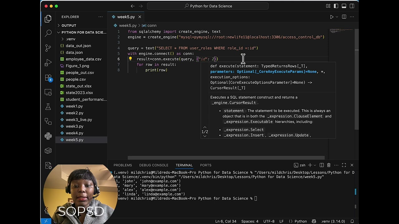Open the Run and Debug view
This screenshot has height=224, width=399.
tap(48, 62)
